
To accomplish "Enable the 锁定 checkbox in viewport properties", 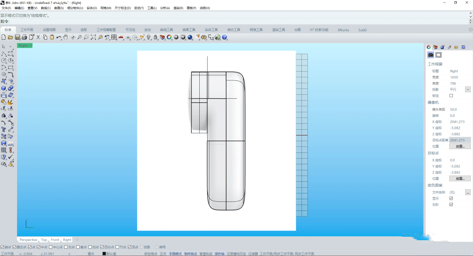I will [451, 96].
